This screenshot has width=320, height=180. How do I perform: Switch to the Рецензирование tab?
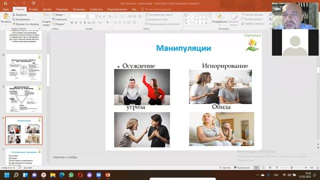(x=117, y=9)
